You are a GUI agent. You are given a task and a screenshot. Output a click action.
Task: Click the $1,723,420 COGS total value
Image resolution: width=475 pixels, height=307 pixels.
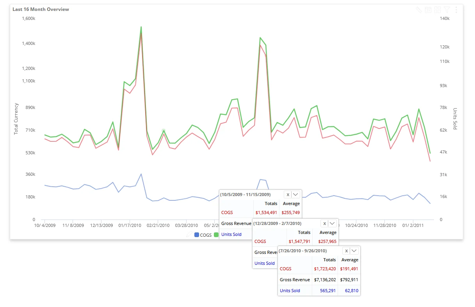coord(325,269)
